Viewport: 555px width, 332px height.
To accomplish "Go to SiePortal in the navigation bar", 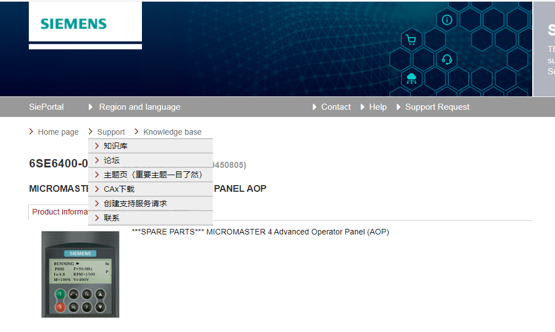I will tap(46, 107).
